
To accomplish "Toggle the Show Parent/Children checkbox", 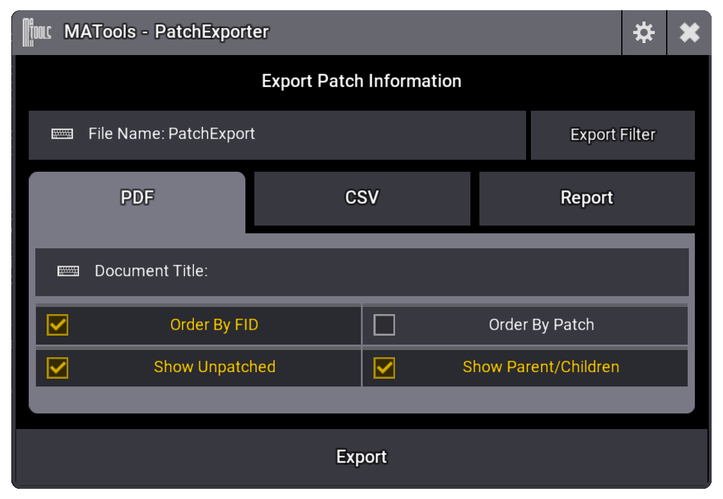I will [384, 367].
